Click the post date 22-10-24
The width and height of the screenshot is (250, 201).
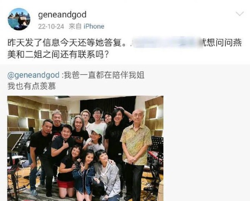(x=51, y=27)
